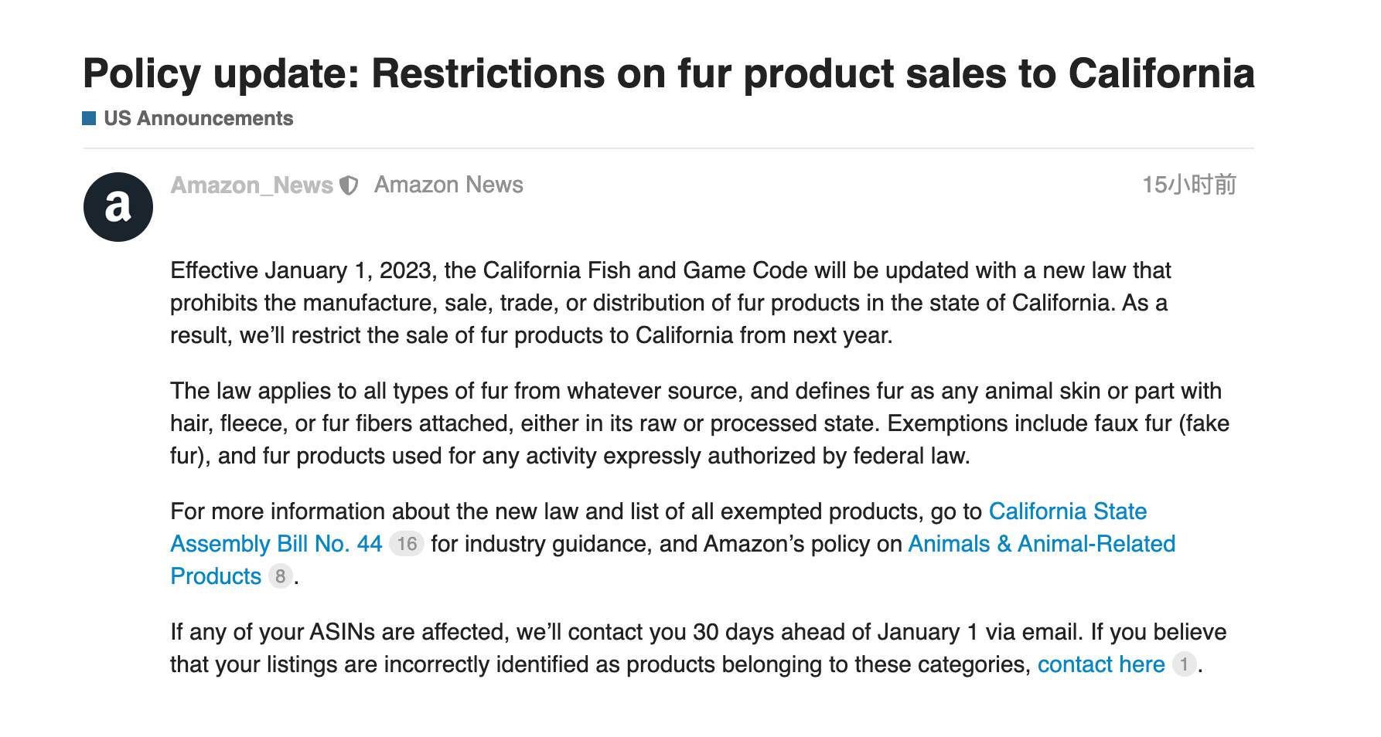Open the Amazon_News username profile
Screen dimensions: 1381x737
click(x=251, y=185)
